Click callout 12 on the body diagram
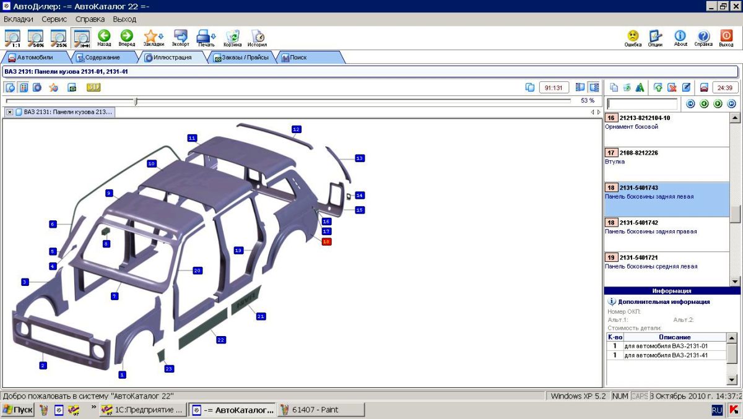 [x=297, y=129]
